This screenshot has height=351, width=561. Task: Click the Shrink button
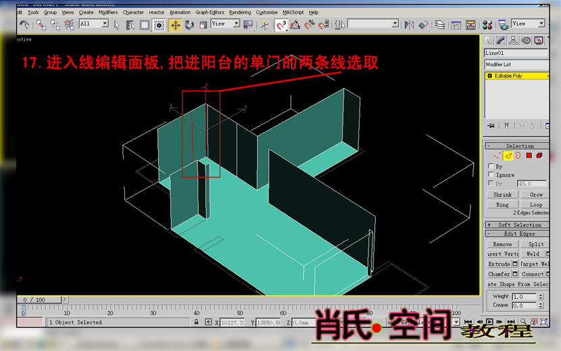point(502,195)
